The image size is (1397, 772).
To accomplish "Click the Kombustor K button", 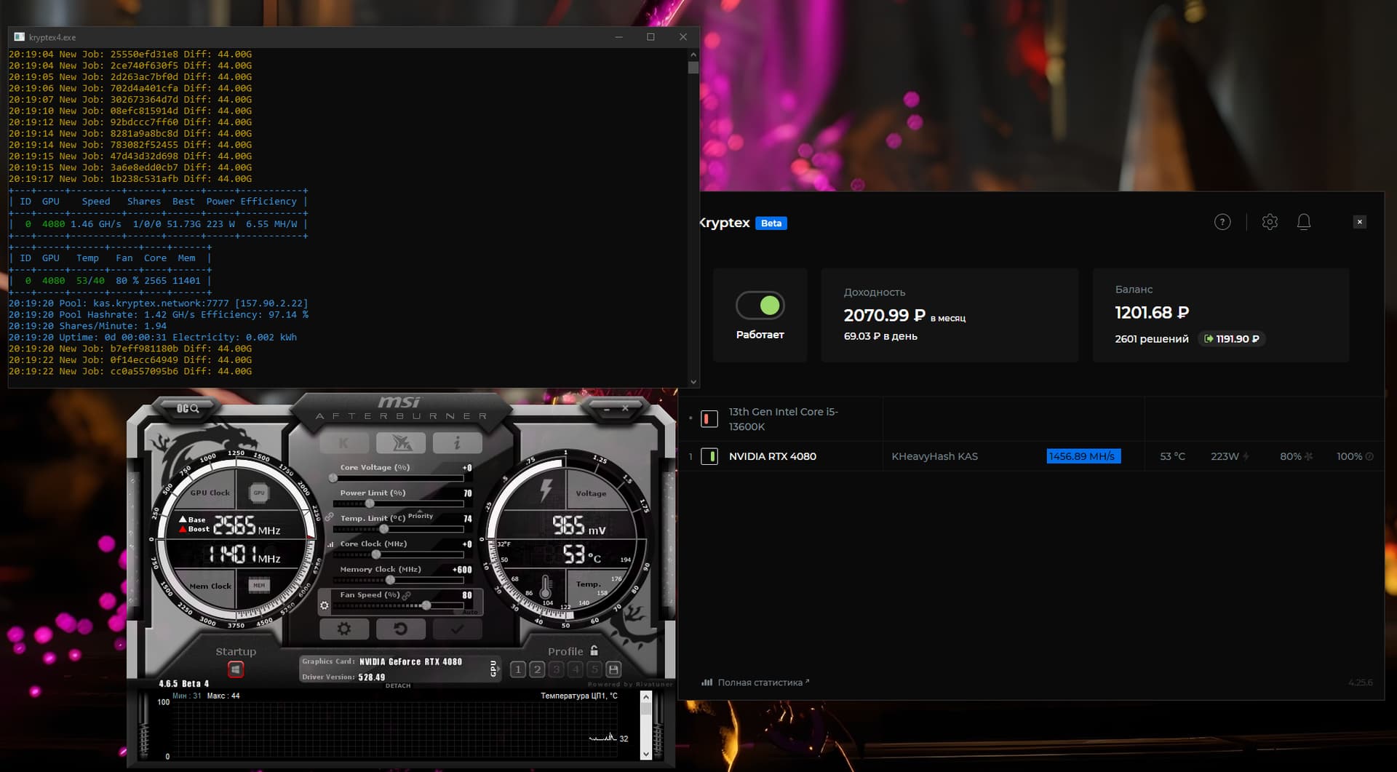I will [x=343, y=442].
